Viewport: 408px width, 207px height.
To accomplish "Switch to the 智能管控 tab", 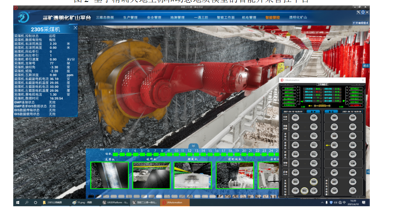I will [x=273, y=18].
